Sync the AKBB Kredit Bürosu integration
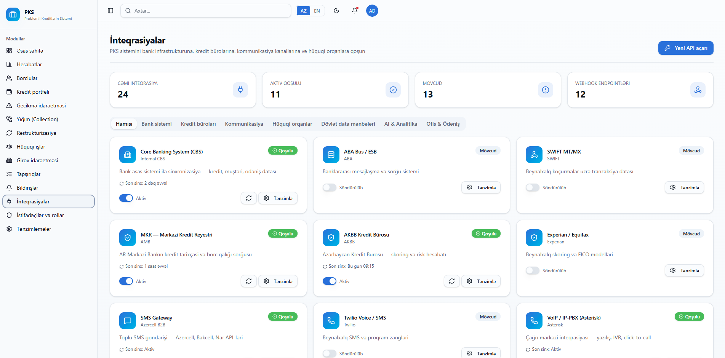Screen dimensions: 725x358 [452, 281]
